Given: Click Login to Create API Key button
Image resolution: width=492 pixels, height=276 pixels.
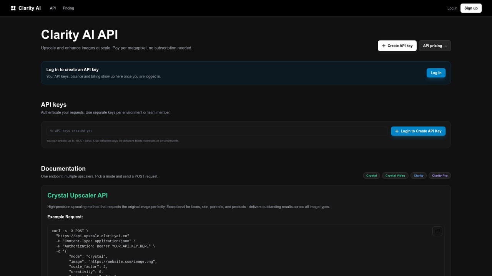Looking at the screenshot, I should 418,131.
